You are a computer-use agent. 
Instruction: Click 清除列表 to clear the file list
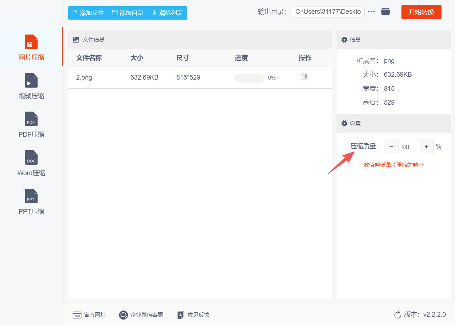167,12
